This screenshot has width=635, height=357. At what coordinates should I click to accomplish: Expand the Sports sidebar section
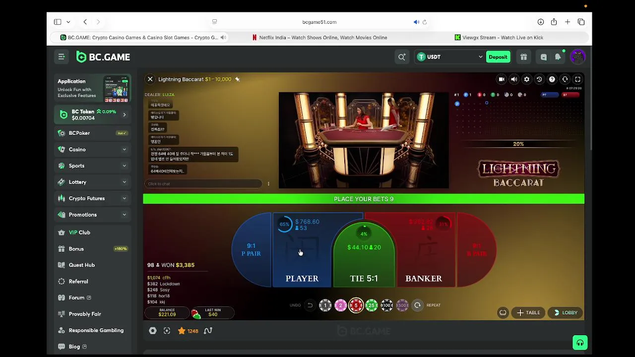pos(93,166)
